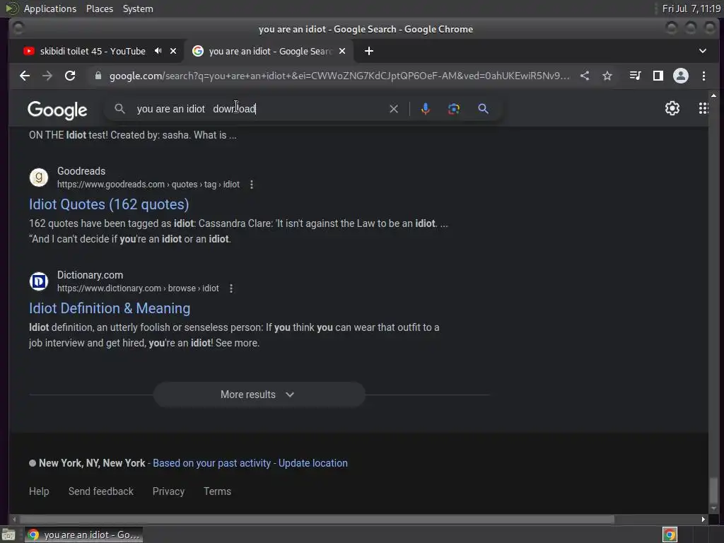
Task: Open the Chrome side panel
Action: (658, 76)
